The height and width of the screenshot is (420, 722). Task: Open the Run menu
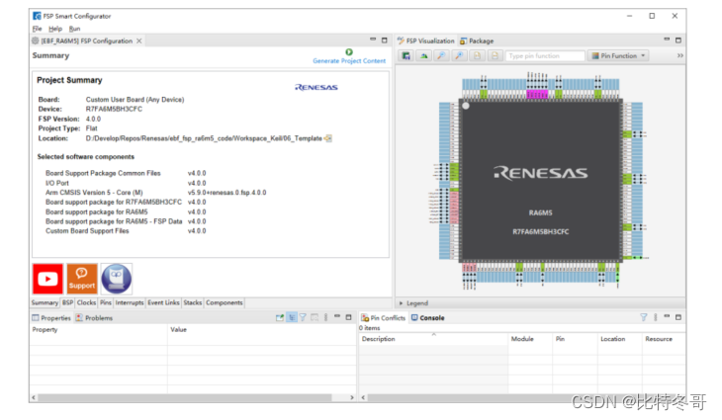[74, 29]
